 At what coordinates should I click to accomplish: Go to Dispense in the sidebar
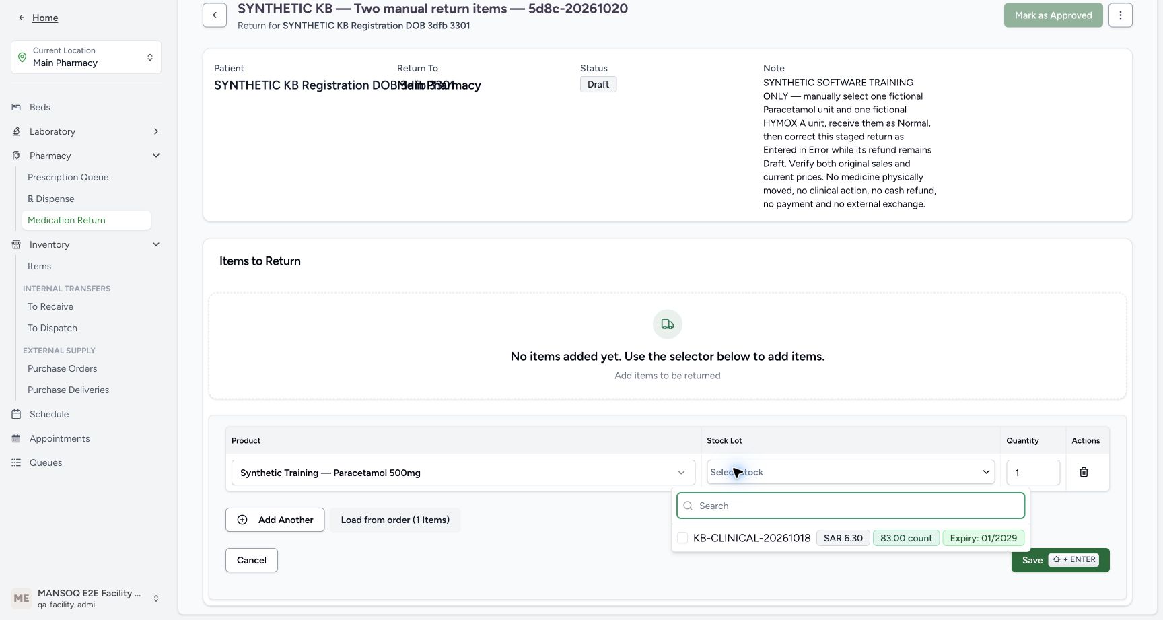[51, 199]
